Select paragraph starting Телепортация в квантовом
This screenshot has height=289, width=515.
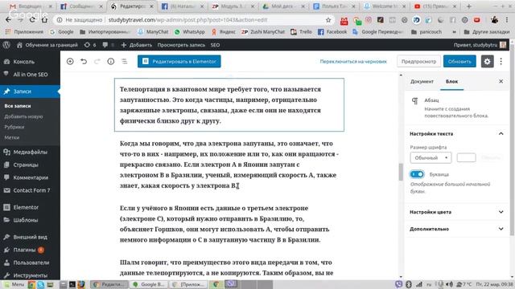[x=229, y=105]
